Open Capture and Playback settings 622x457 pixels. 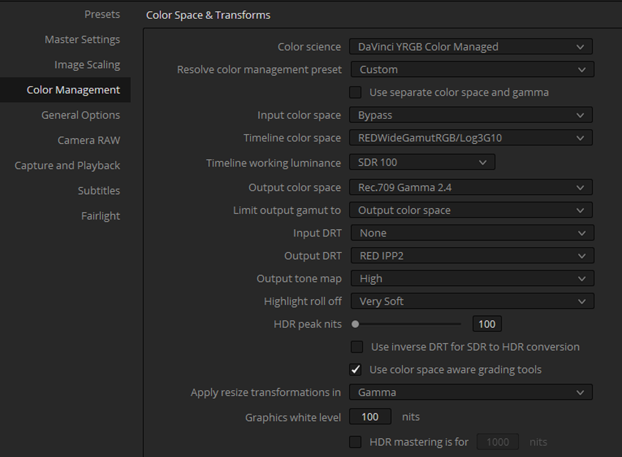67,166
